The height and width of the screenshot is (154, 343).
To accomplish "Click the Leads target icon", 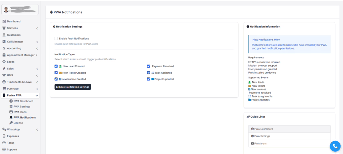I will [4, 62].
